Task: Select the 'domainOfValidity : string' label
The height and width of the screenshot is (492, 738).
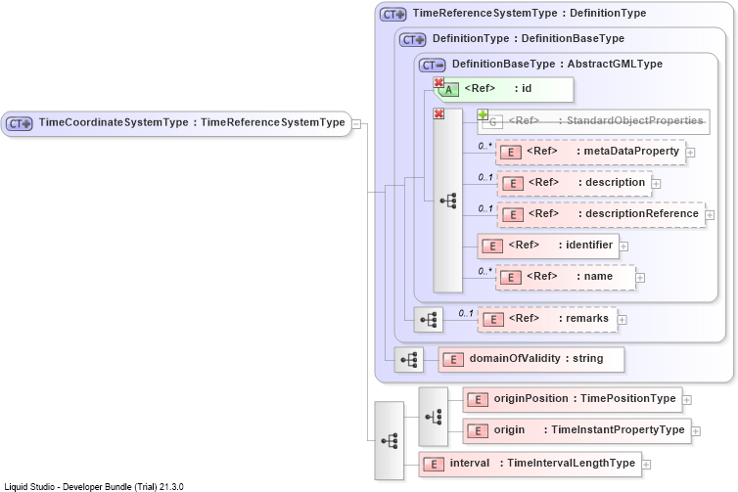Action: (536, 358)
